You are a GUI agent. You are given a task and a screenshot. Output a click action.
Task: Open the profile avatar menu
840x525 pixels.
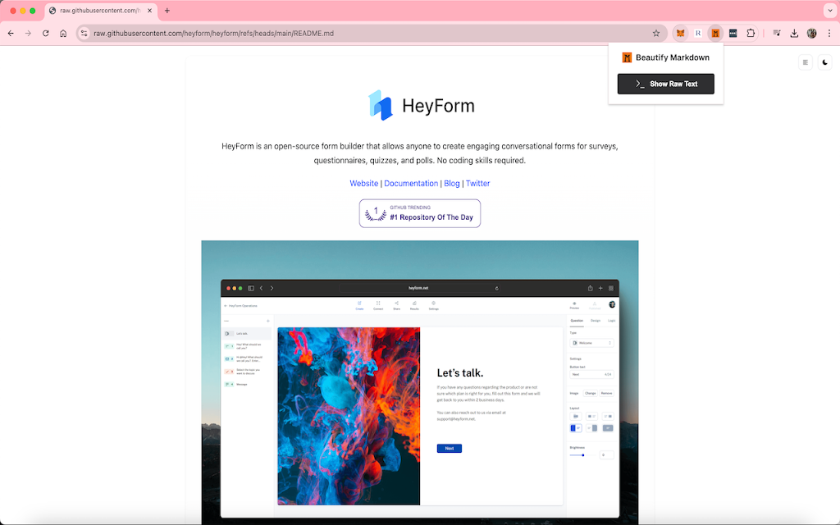[811, 33]
